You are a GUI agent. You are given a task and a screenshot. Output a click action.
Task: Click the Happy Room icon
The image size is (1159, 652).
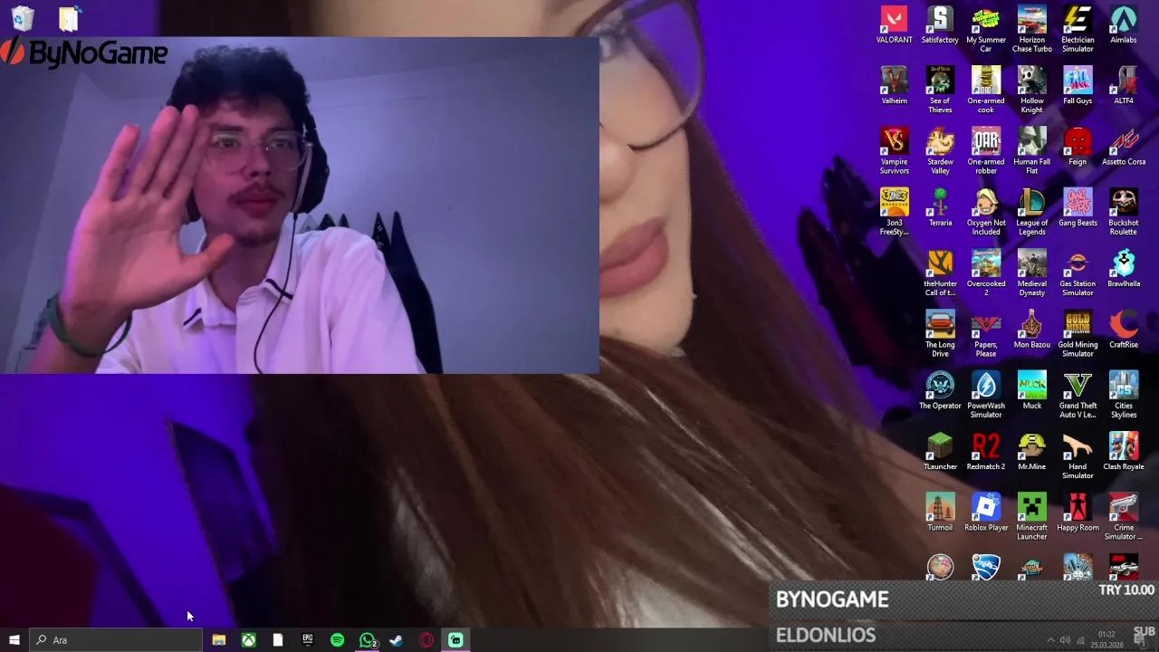(x=1078, y=510)
